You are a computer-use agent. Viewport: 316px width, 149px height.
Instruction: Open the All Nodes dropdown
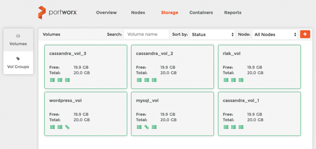click(x=275, y=35)
